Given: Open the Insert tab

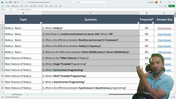Looking at the screenshot, I should tap(21, 6).
